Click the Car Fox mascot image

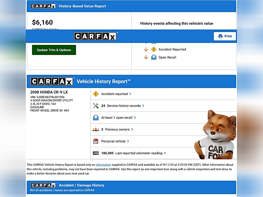click(215, 134)
